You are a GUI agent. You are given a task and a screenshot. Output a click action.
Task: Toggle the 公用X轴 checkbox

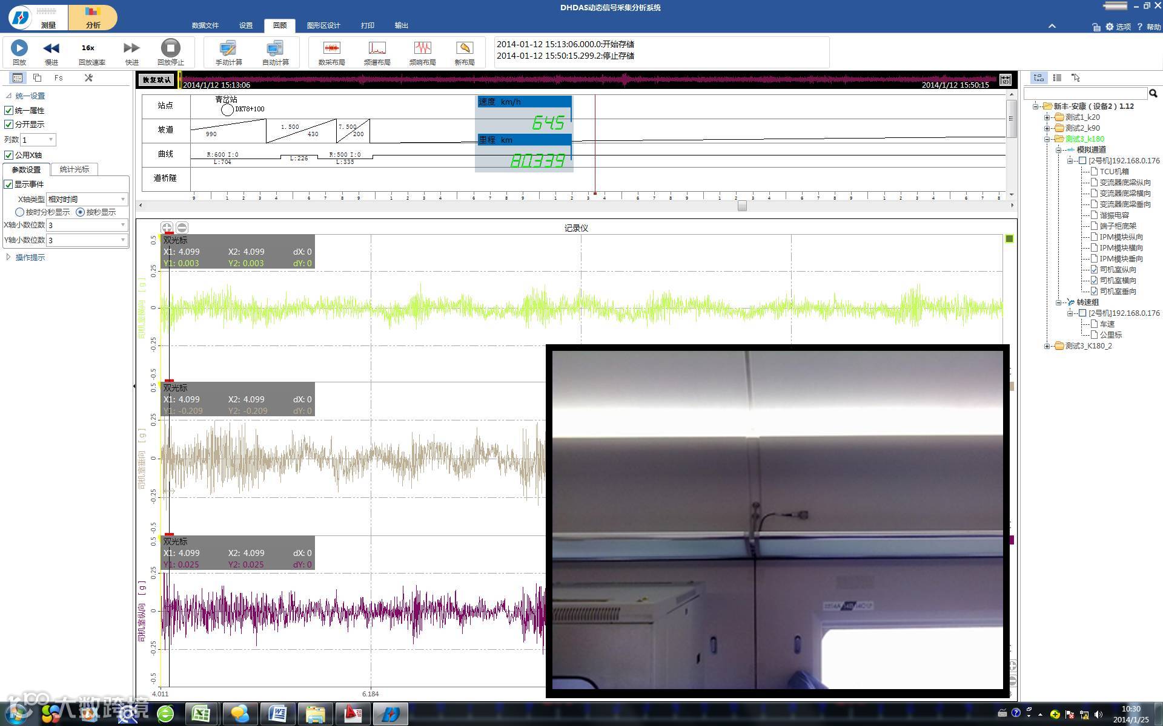pos(9,155)
